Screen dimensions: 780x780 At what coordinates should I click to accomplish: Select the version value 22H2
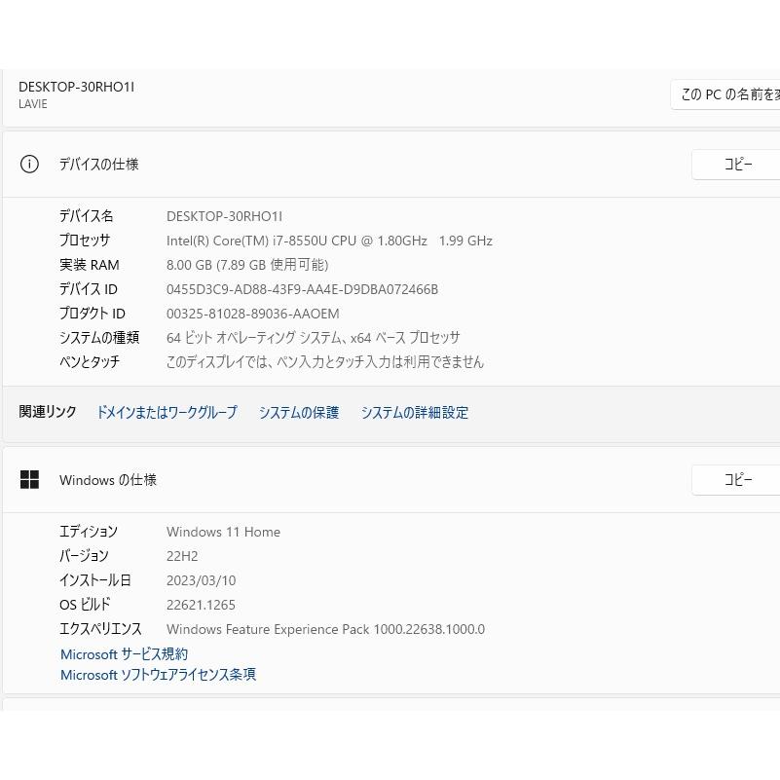pos(182,556)
